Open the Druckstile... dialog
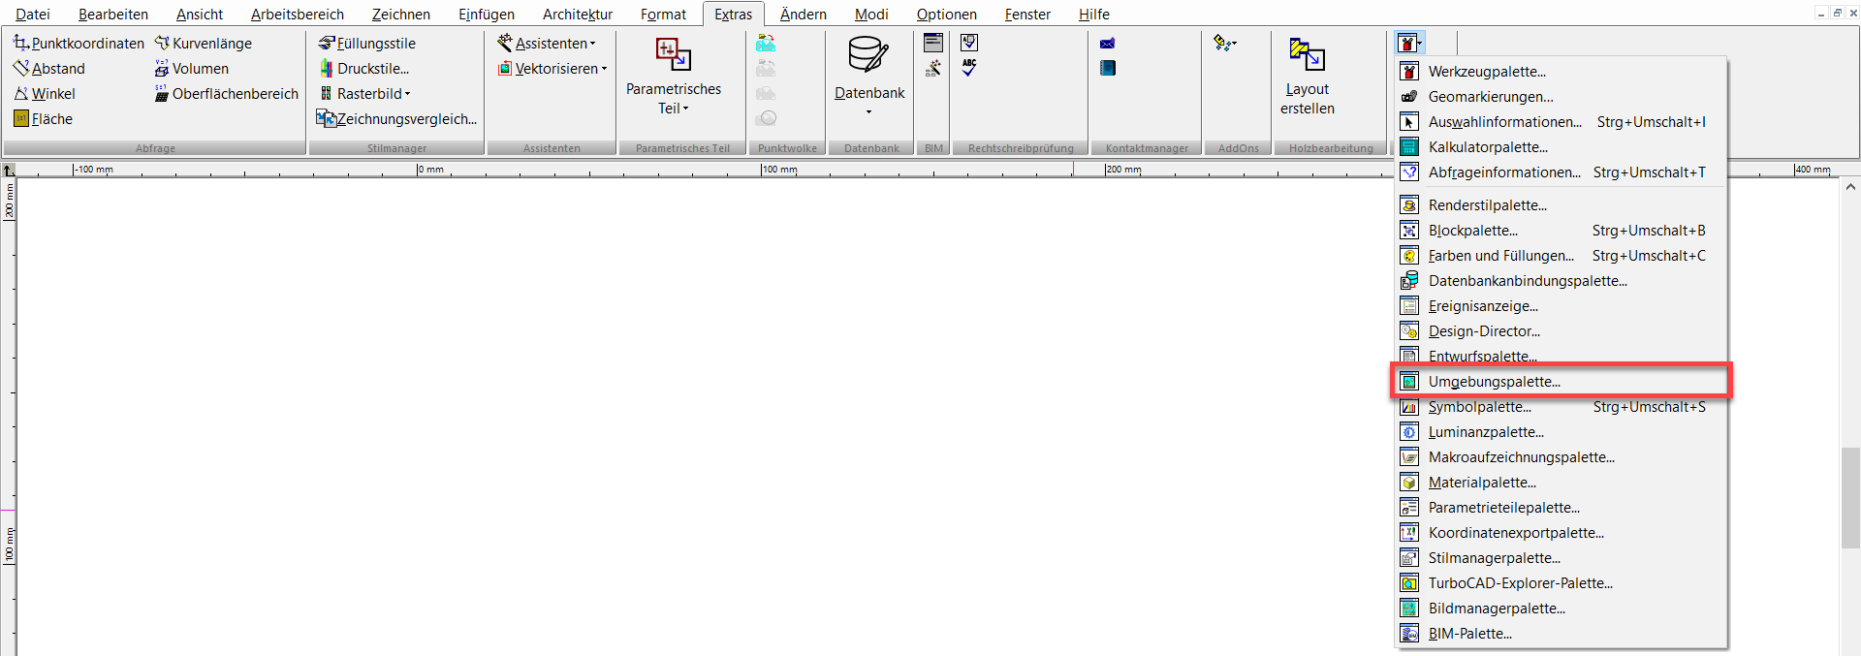 tap(364, 69)
